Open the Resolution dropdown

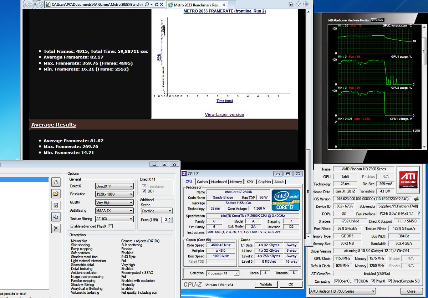[x=114, y=194]
